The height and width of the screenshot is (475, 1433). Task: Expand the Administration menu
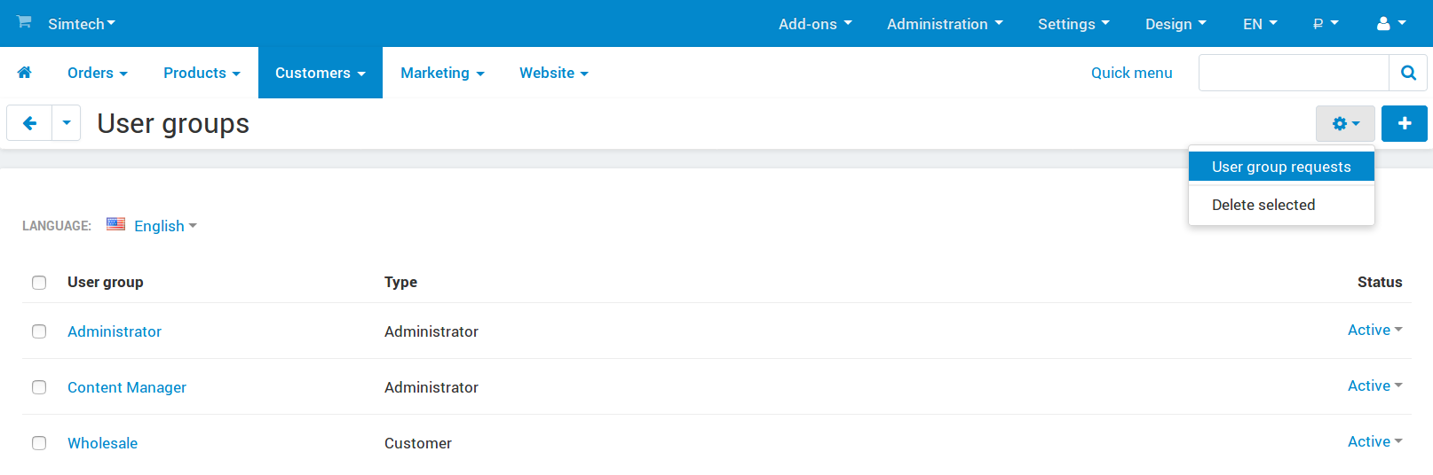point(945,24)
